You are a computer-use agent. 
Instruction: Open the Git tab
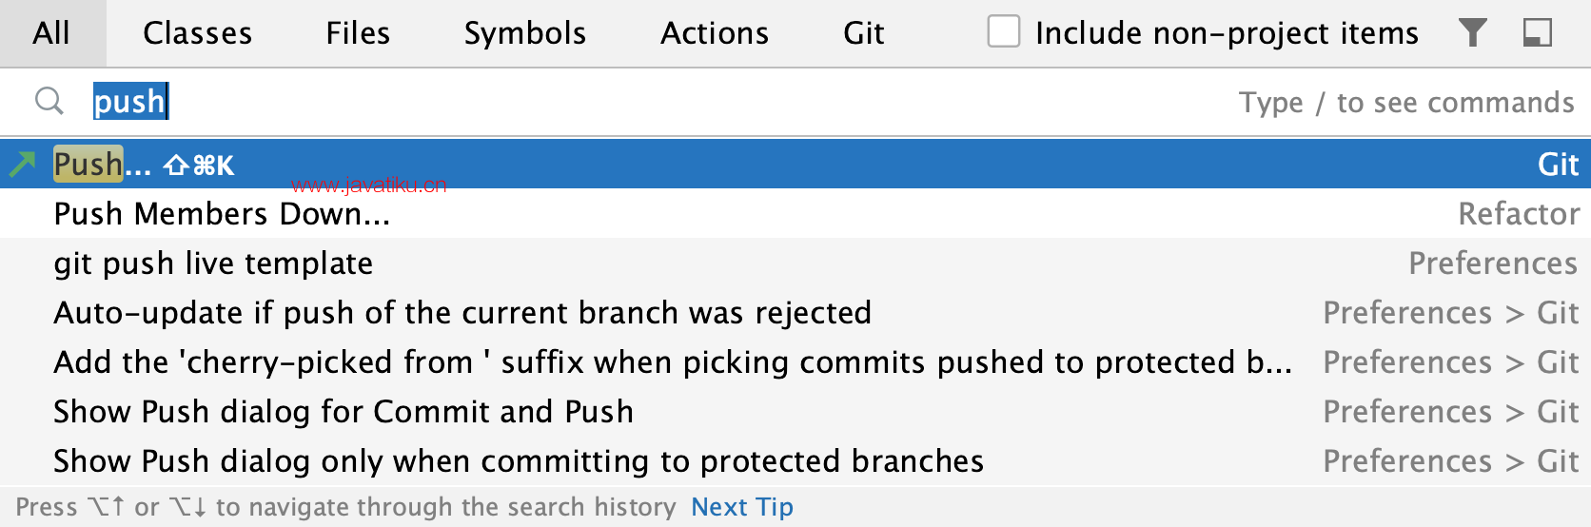pyautogui.click(x=863, y=33)
